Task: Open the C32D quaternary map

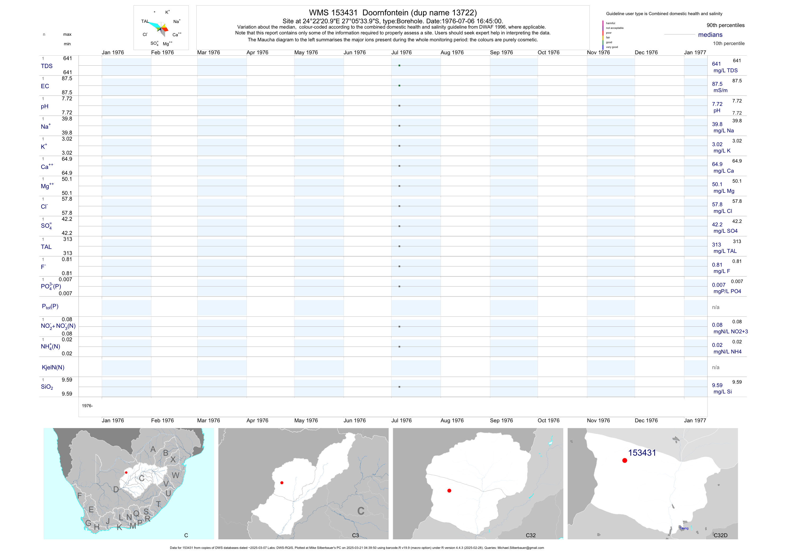Action: click(x=653, y=483)
